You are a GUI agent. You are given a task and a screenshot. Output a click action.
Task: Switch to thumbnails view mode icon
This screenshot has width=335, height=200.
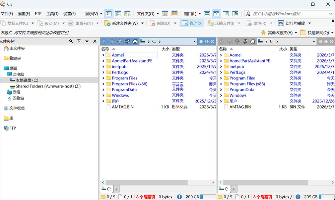coord(127,14)
